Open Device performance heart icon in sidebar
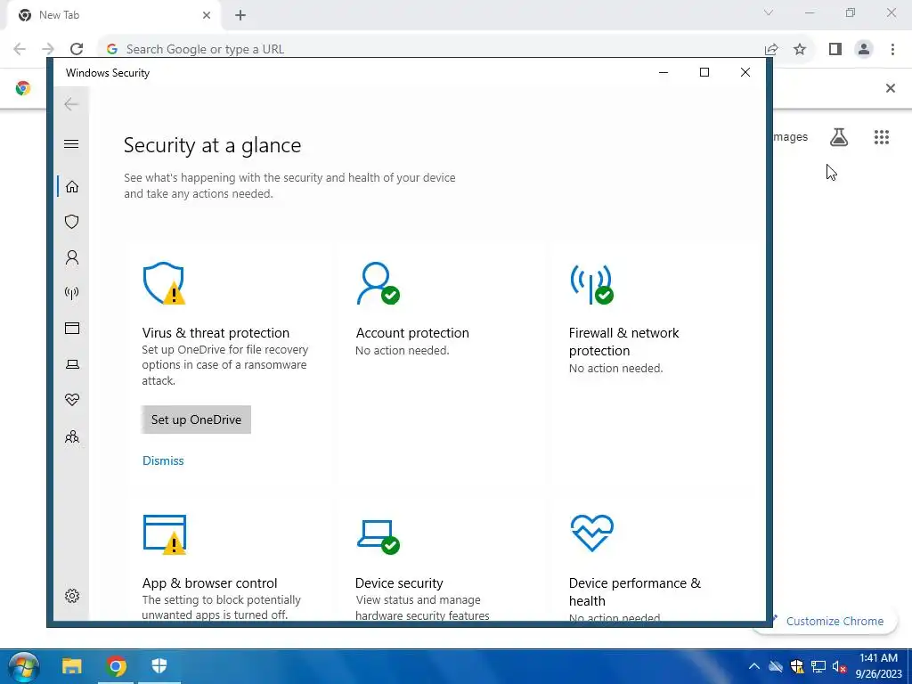Screen dimensions: 912x684 [x=72, y=400]
